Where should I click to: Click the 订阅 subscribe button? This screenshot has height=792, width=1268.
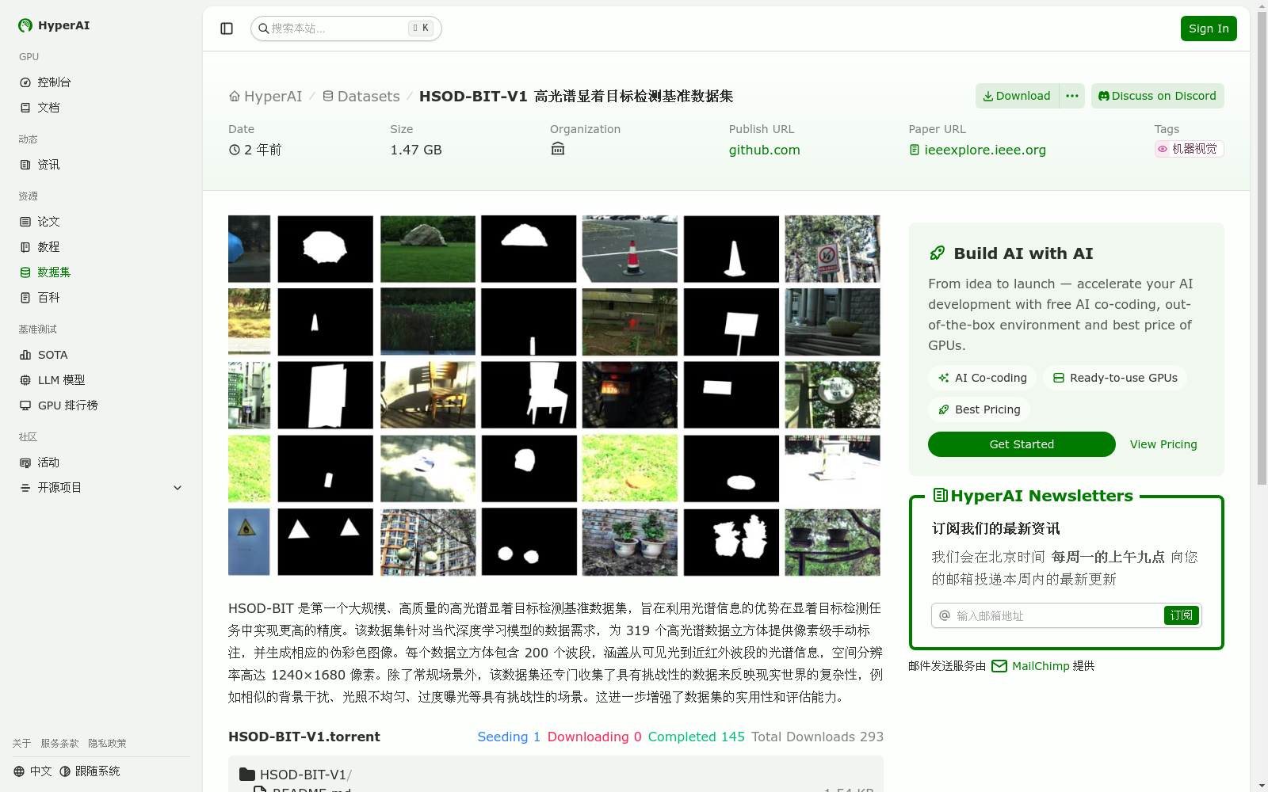click(x=1181, y=615)
